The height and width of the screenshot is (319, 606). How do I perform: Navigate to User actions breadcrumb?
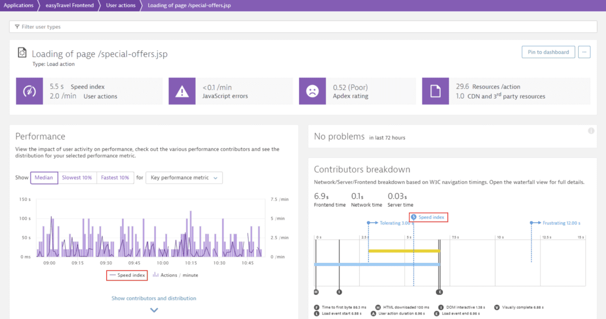(120, 6)
